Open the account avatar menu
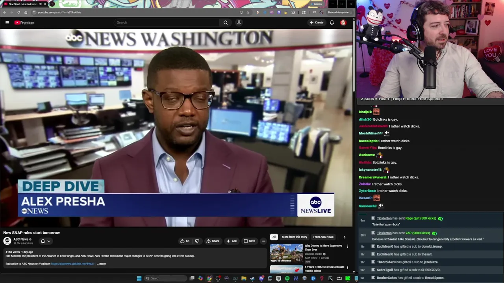Viewport: 504px width, 283px height. point(343,22)
